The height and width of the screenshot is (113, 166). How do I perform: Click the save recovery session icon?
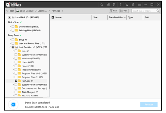pos(108,5)
